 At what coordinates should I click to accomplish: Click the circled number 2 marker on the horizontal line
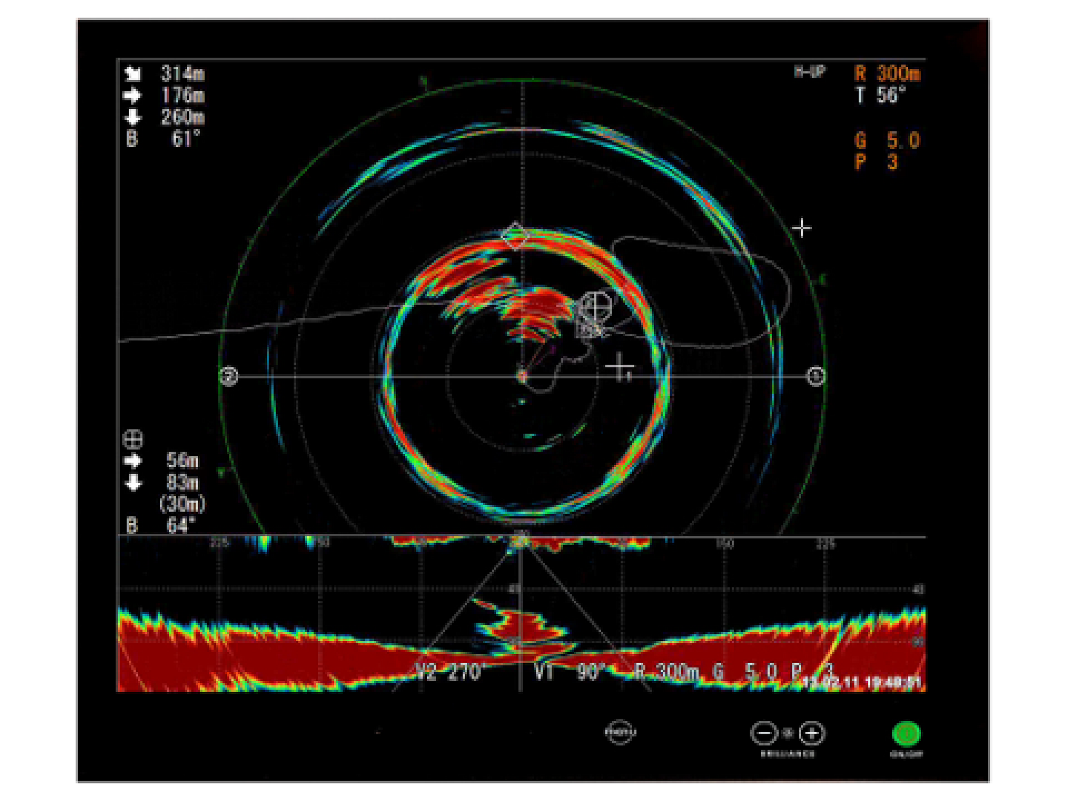point(229,376)
